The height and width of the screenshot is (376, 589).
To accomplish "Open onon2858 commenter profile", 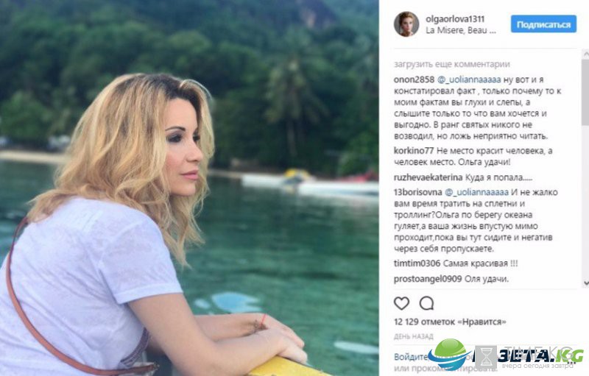I will point(414,79).
